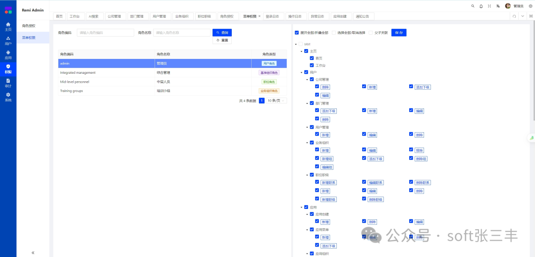This screenshot has width=535, height=257.
Task: Click the language translate icon in header
Action: [x=498, y=6]
